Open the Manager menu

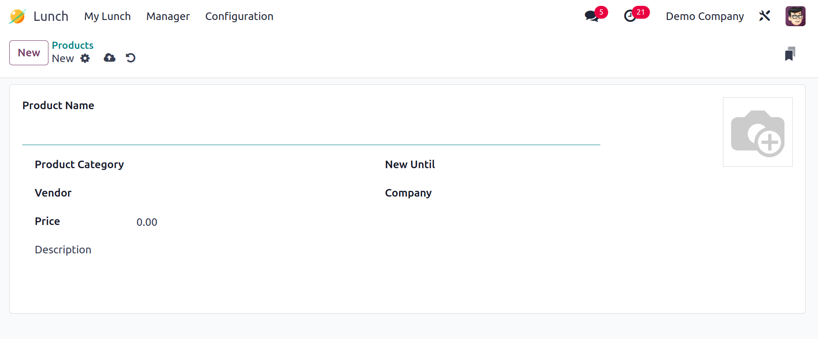click(168, 16)
